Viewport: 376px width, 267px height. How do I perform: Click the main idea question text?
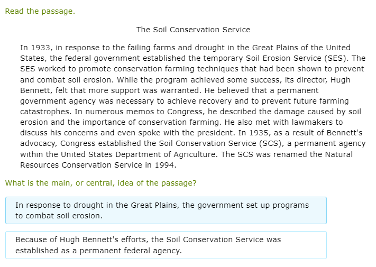pyautogui.click(x=100, y=183)
